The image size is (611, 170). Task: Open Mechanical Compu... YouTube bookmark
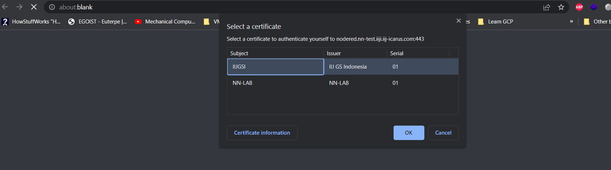tap(165, 22)
